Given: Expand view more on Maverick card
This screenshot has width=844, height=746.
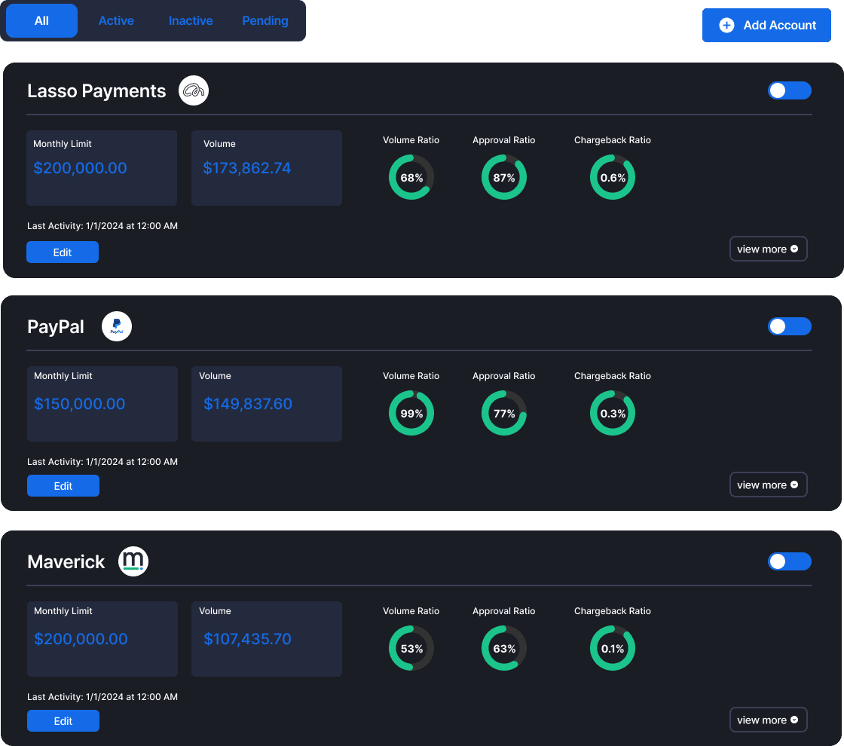Looking at the screenshot, I should (768, 720).
